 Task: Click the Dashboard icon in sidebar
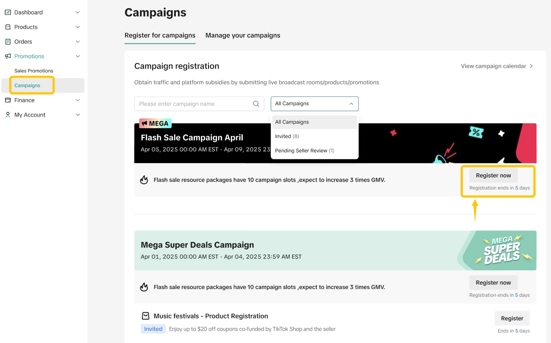pos(8,13)
